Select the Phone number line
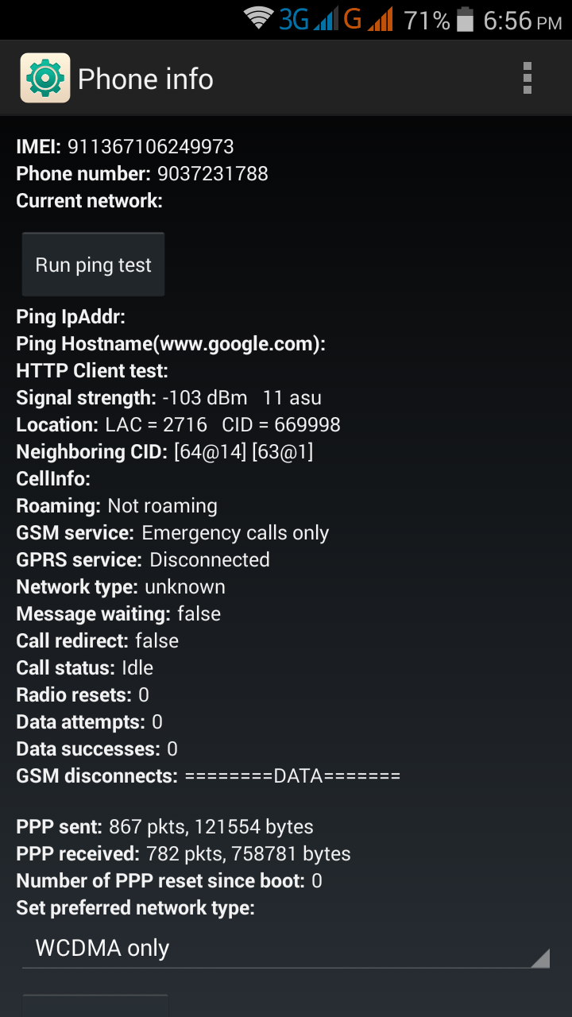The width and height of the screenshot is (572, 1017). pos(142,173)
